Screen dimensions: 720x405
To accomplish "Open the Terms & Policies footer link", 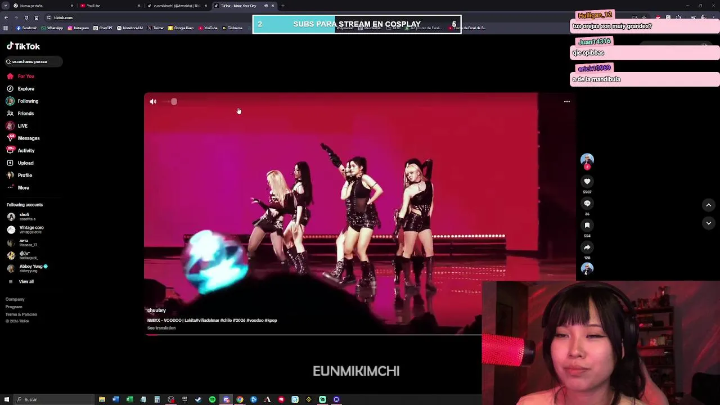I will tap(21, 314).
